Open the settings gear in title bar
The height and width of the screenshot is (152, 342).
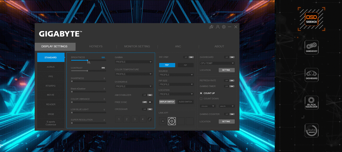223,27
